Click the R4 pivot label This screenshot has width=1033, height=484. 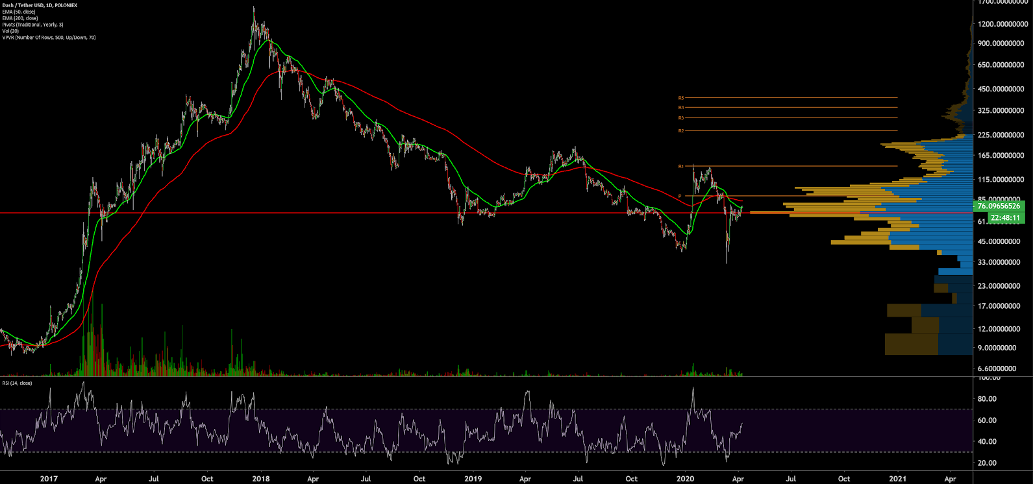coord(681,107)
